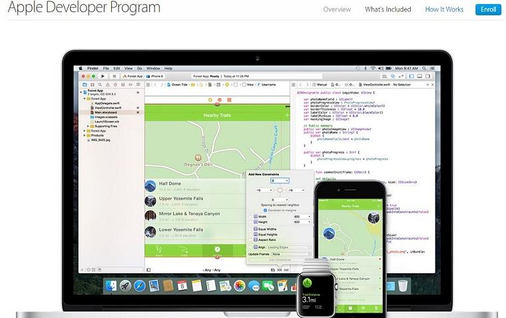Enable the Width constraint checkbox
Image resolution: width=506 pixels, height=318 pixels.
click(x=250, y=217)
